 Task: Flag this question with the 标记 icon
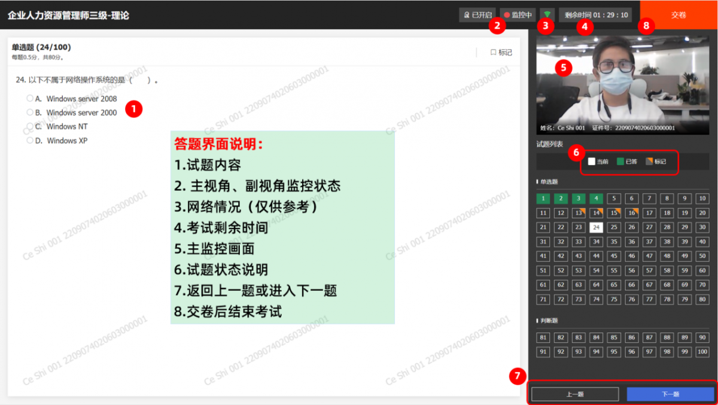click(501, 53)
